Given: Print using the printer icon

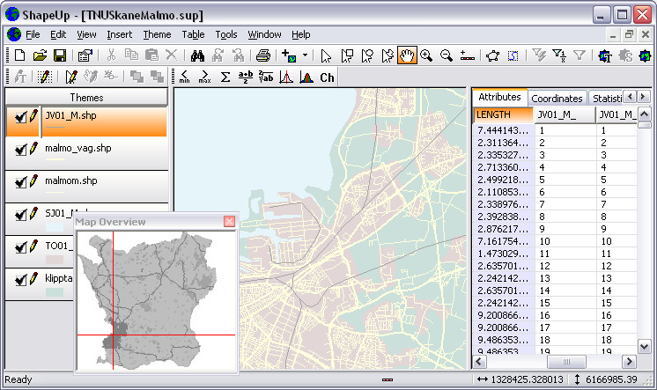Looking at the screenshot, I should pos(263,55).
